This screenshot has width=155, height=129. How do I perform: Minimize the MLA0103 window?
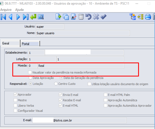(x=137, y=4)
